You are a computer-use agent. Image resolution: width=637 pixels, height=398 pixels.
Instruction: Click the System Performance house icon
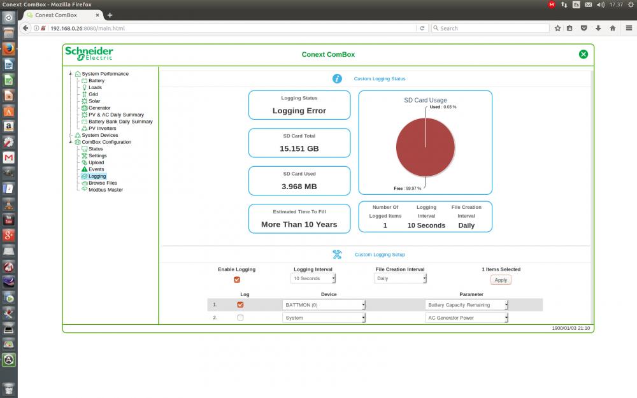(78, 74)
